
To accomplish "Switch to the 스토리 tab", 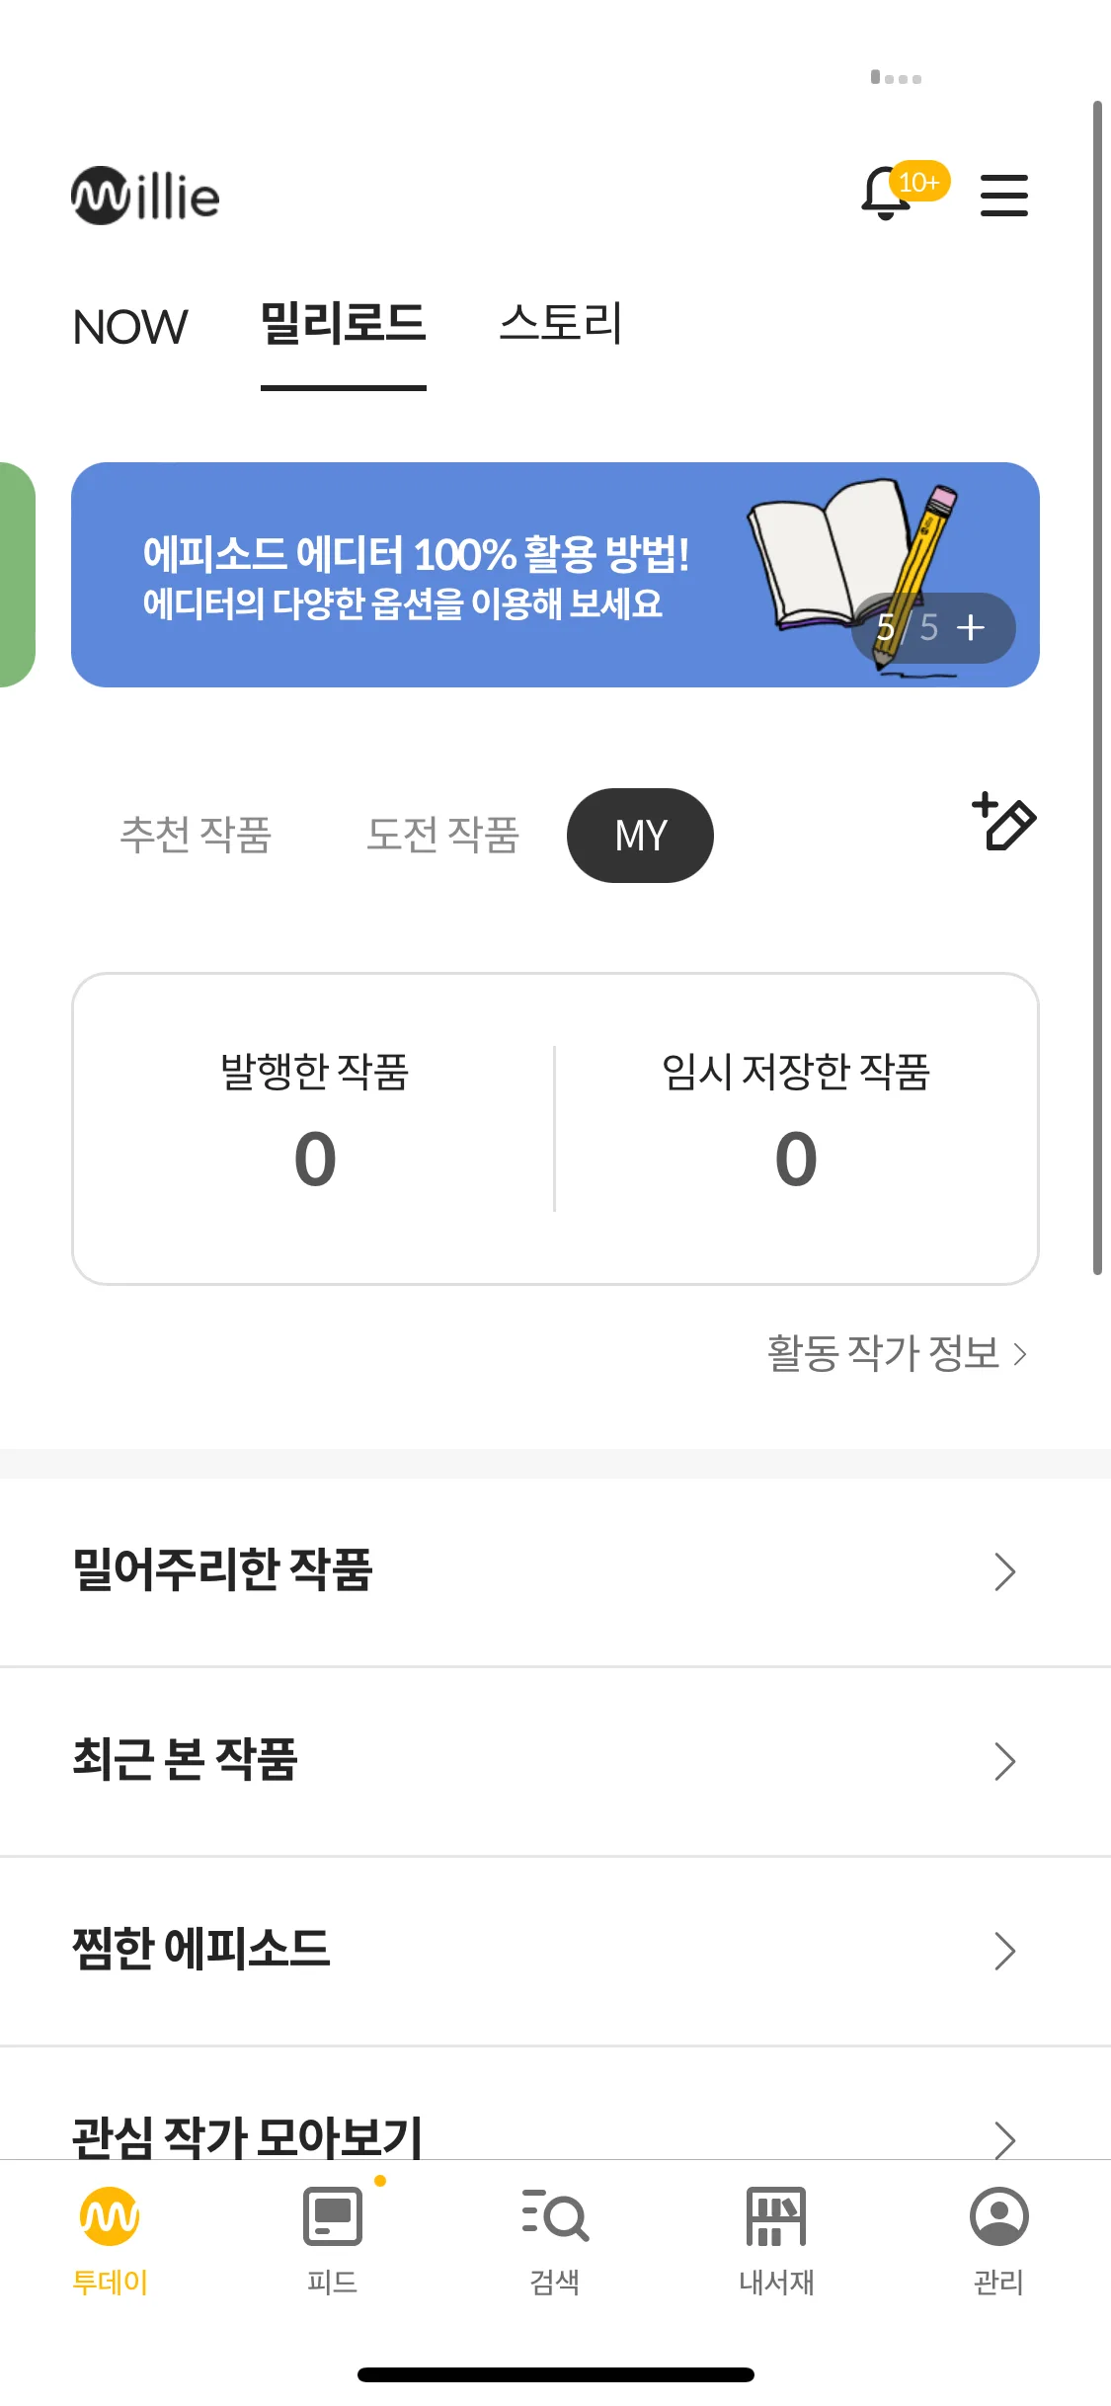I will click(560, 323).
